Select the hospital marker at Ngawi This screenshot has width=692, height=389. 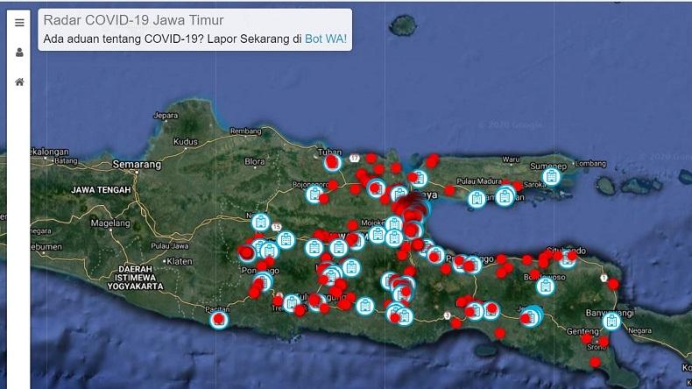[260, 223]
